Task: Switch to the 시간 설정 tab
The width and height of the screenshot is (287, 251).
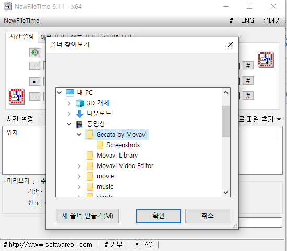Action: click(21, 37)
